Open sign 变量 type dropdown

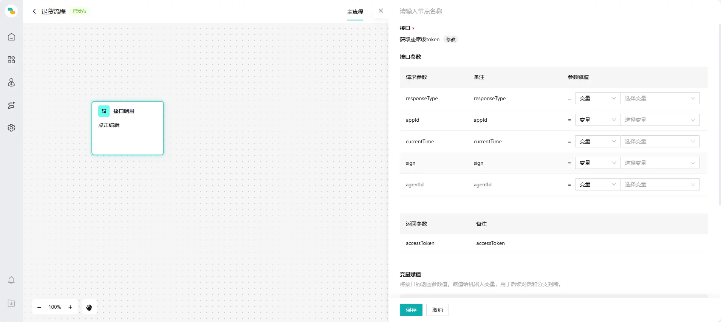point(598,163)
